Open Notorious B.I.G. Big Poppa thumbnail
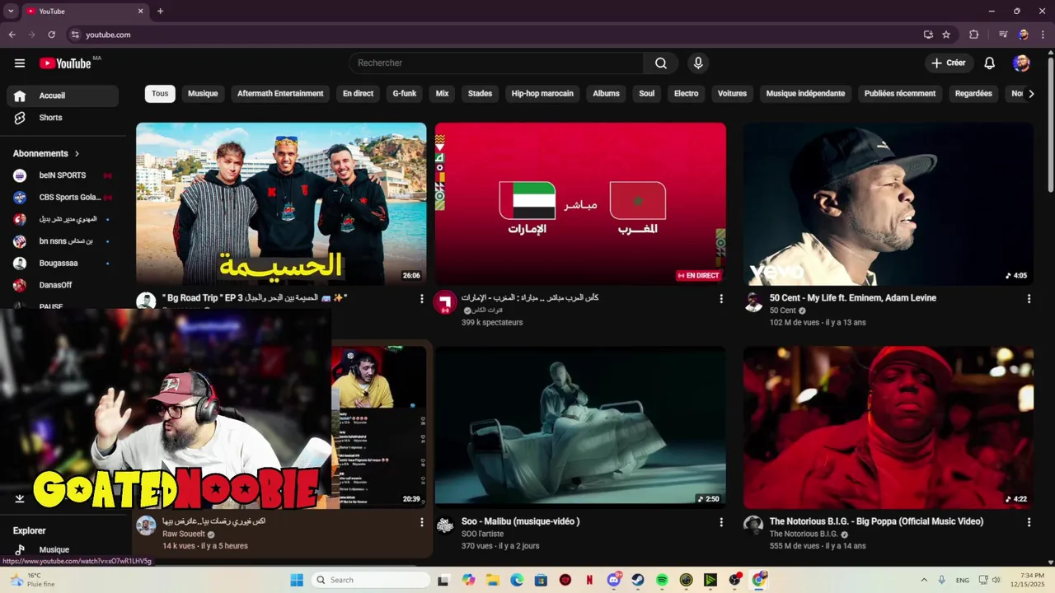Viewport: 1055px width, 593px height. 888,427
